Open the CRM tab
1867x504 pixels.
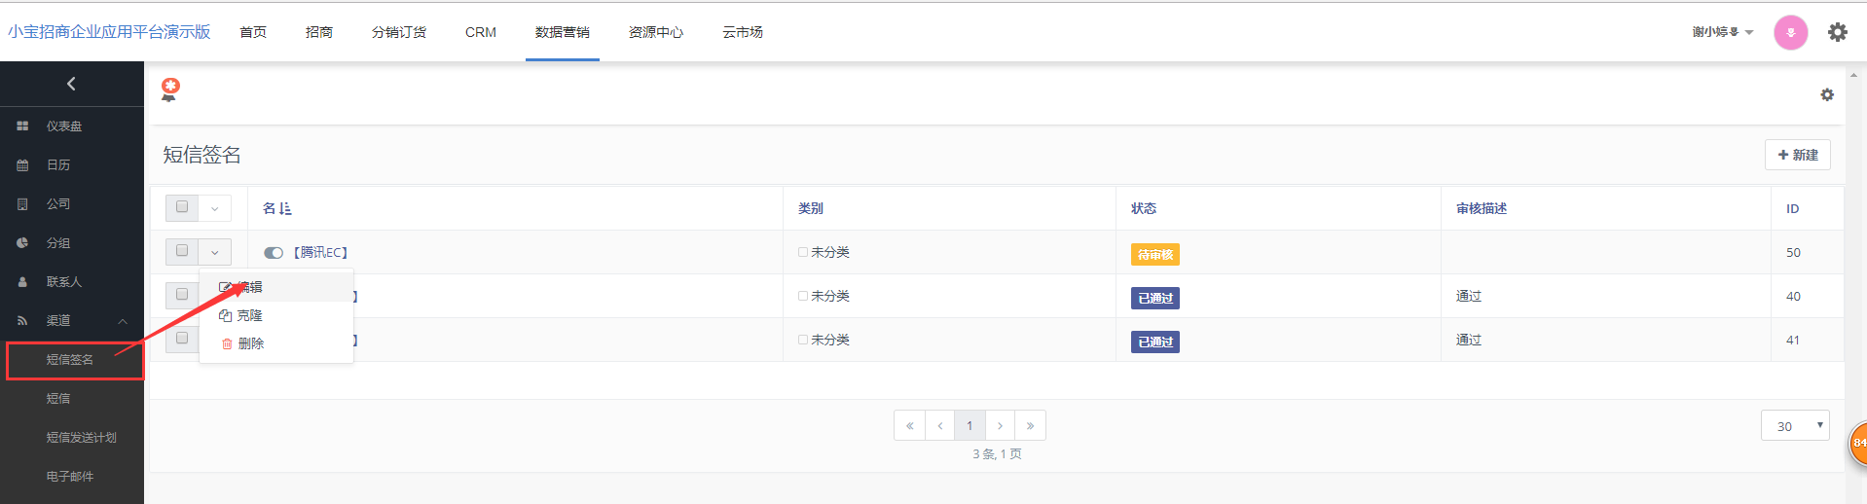(481, 32)
